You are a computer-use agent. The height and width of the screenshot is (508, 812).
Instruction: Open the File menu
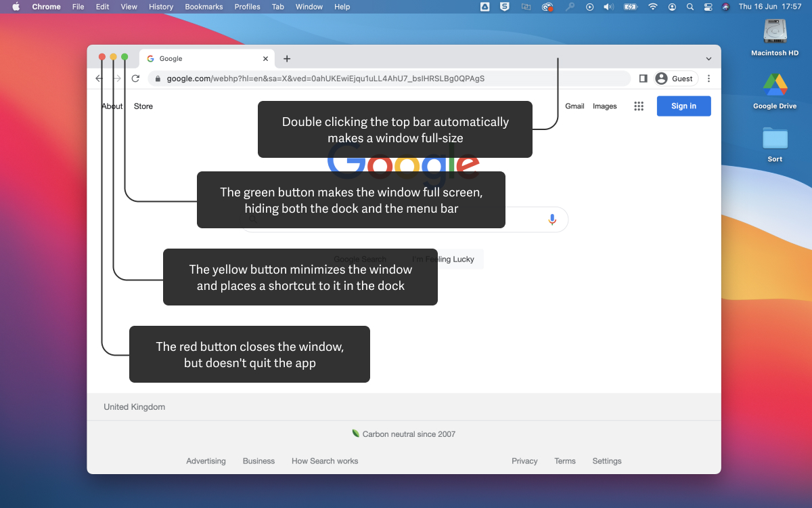pos(78,7)
